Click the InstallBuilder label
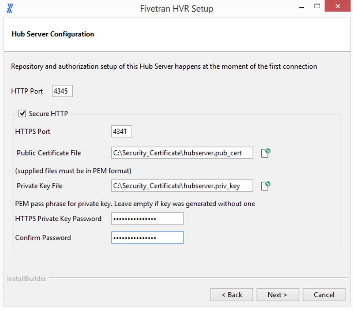 [x=27, y=279]
